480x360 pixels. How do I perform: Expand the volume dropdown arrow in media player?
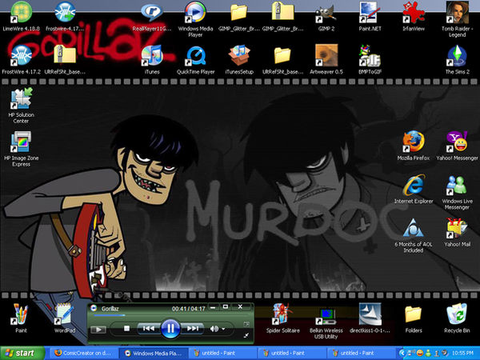(x=224, y=329)
